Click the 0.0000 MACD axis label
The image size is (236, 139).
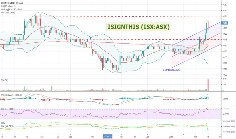pyautogui.click(x=225, y=99)
